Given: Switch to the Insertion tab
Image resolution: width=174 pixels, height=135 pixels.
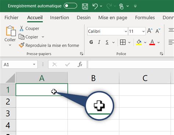Looking at the screenshot, I should pyautogui.click(x=59, y=18).
